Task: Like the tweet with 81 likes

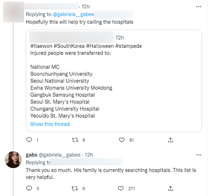Action: click(x=121, y=140)
